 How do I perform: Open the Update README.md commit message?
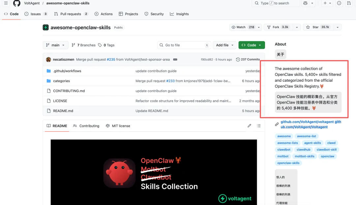tap(152, 111)
